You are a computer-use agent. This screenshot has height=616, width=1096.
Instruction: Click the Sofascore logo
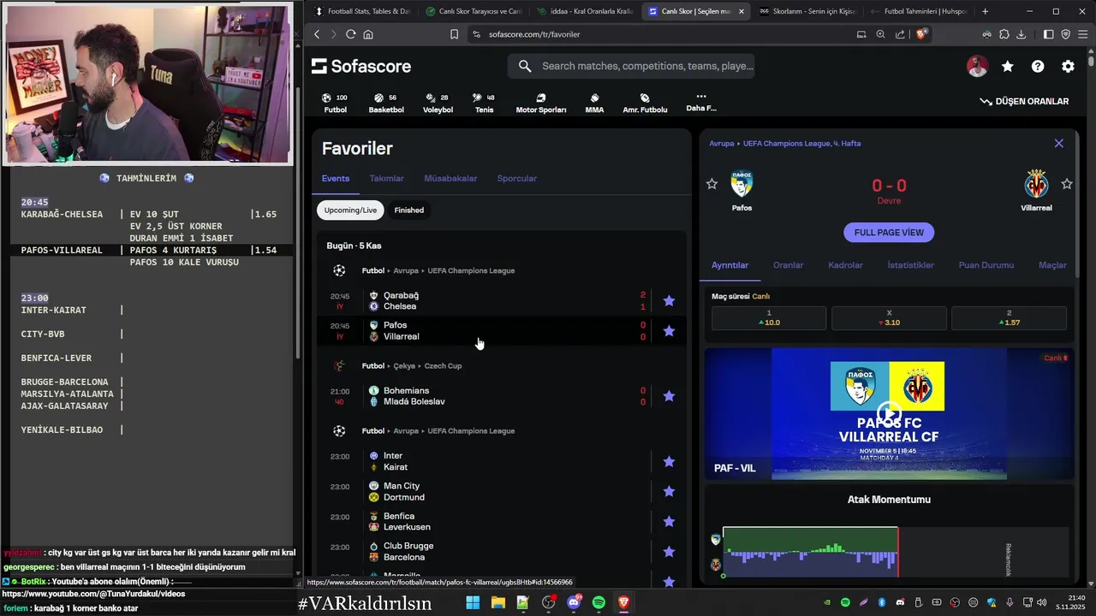coord(361,66)
